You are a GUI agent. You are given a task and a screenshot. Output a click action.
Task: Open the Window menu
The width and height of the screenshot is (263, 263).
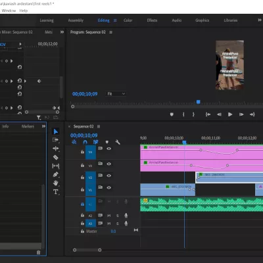tap(9, 11)
